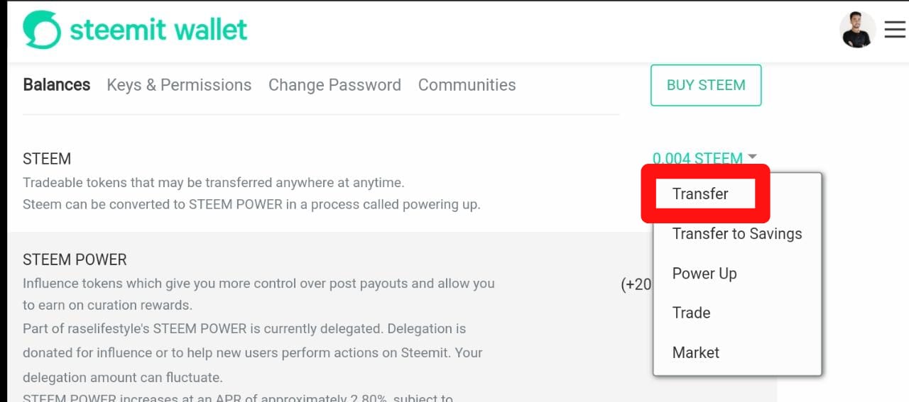This screenshot has height=402, width=909.
Task: Click the Steemit speech-bubble logo icon
Action: pos(42,30)
